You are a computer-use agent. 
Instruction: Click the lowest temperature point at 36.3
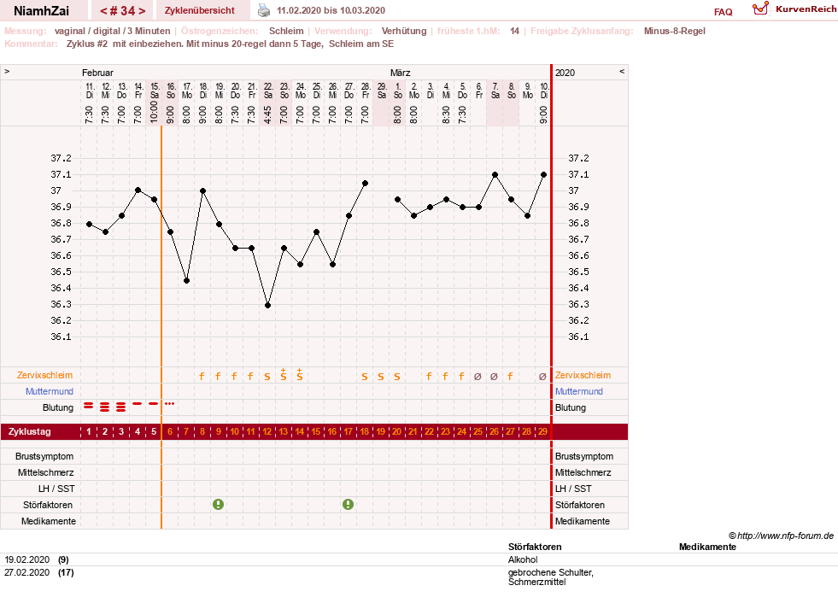[x=267, y=306]
